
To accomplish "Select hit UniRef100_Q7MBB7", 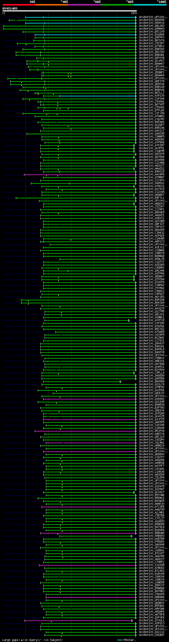I will [x=152, y=178].
